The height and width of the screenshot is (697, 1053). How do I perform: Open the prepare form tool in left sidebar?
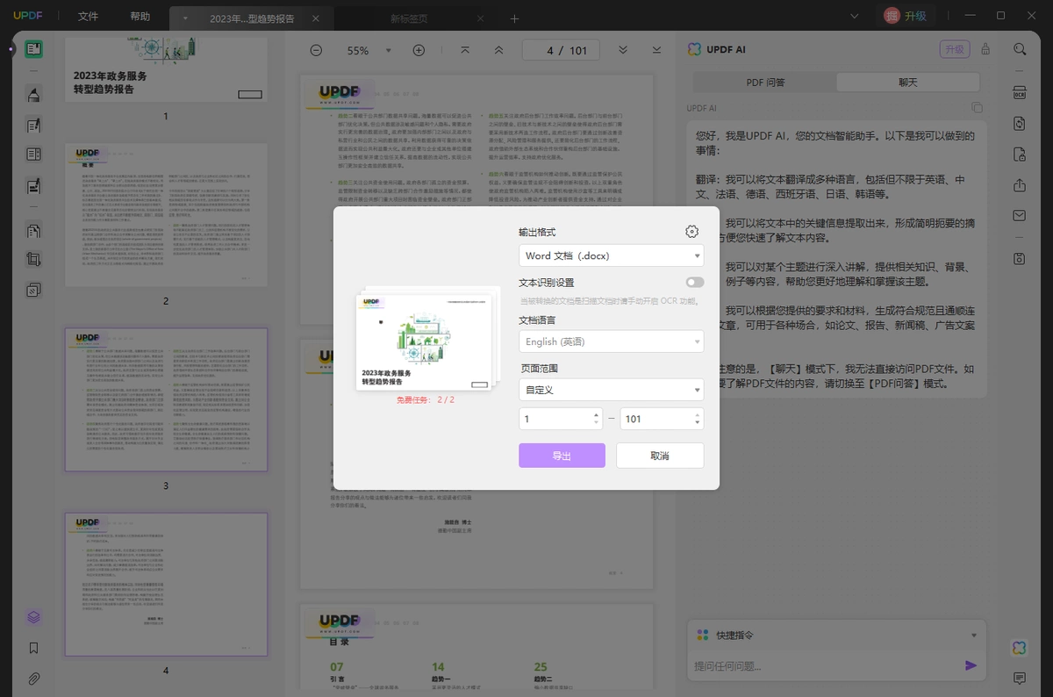(33, 154)
